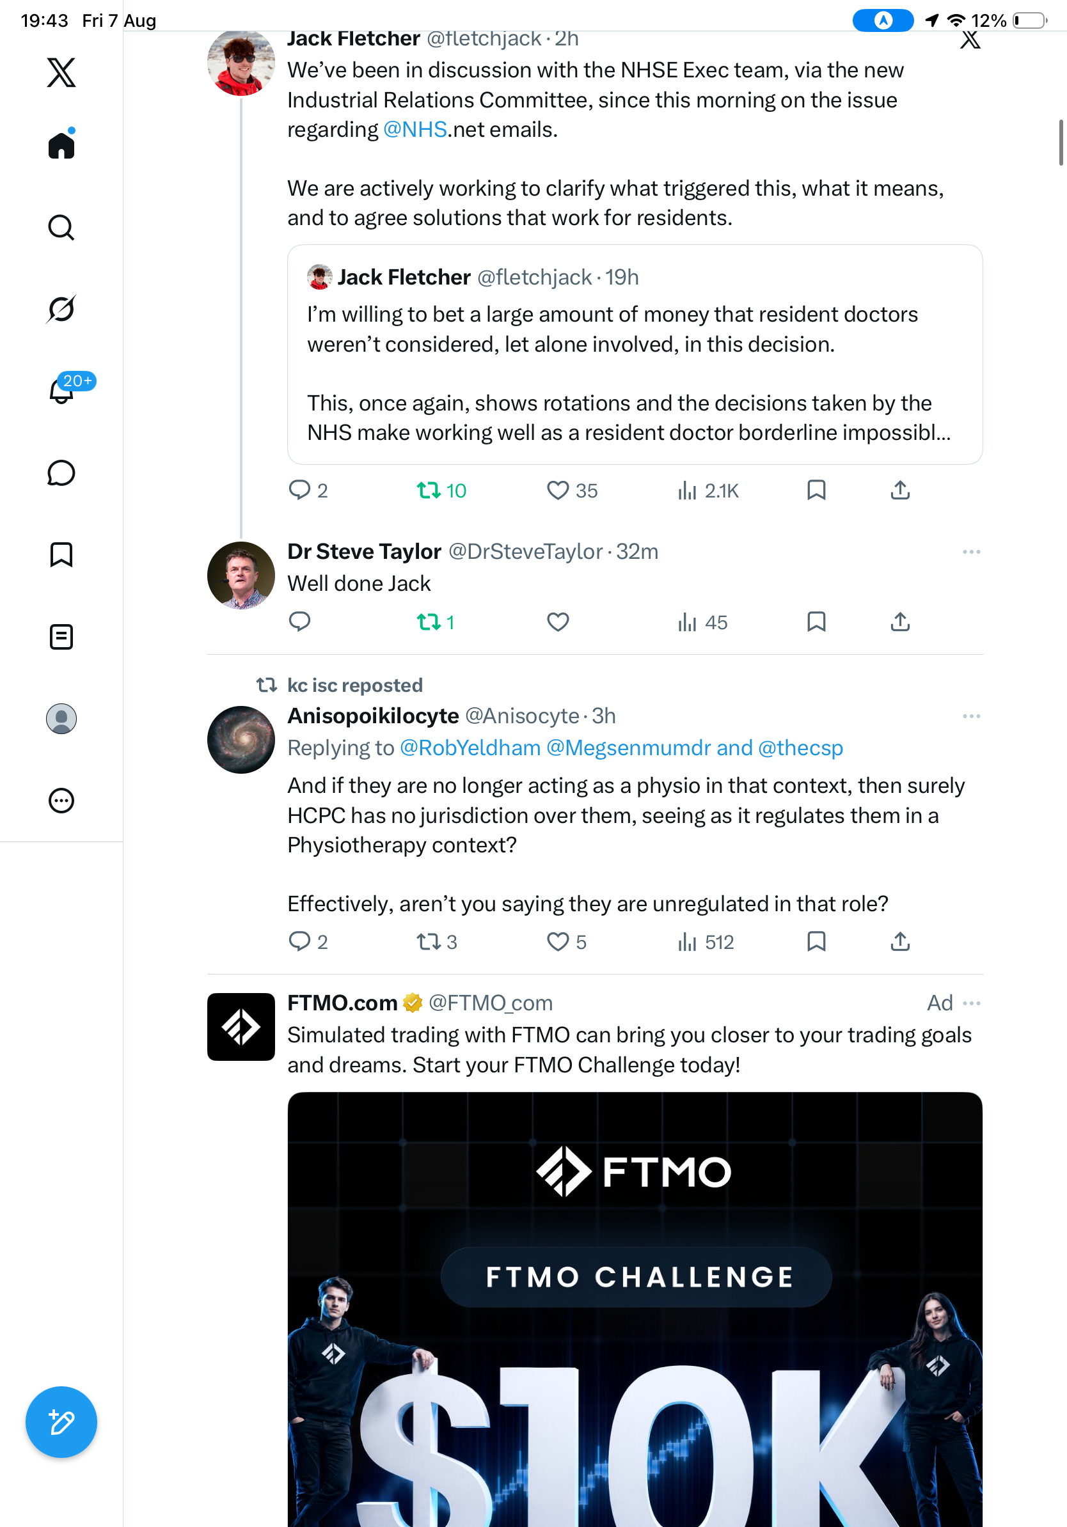Open the @NHS mention link
Image resolution: width=1067 pixels, height=1527 pixels.
click(415, 129)
